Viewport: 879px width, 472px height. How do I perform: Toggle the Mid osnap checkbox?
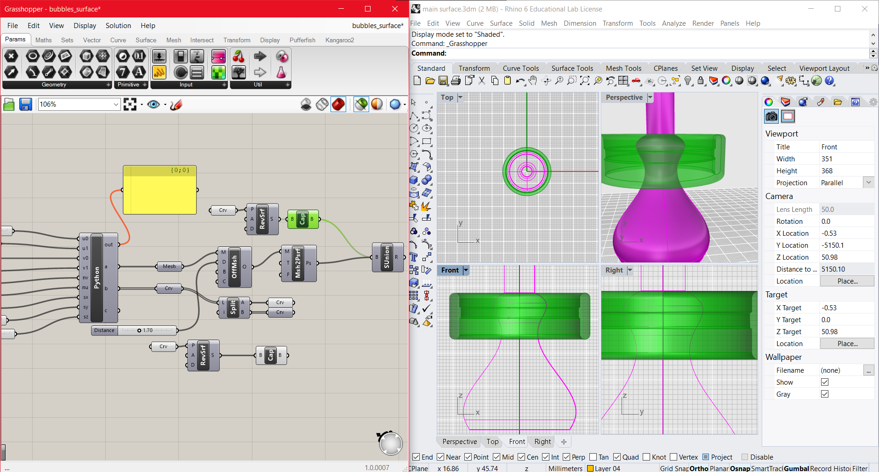pyautogui.click(x=497, y=457)
